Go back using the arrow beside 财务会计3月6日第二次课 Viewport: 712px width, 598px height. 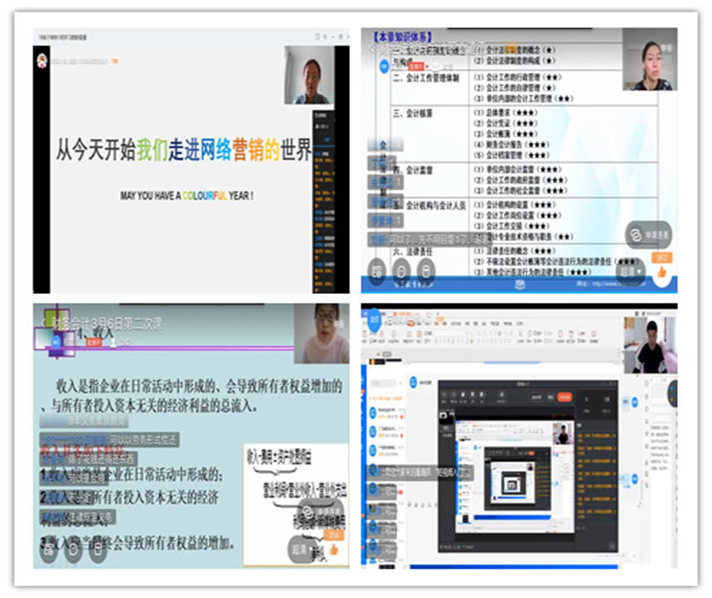43,321
